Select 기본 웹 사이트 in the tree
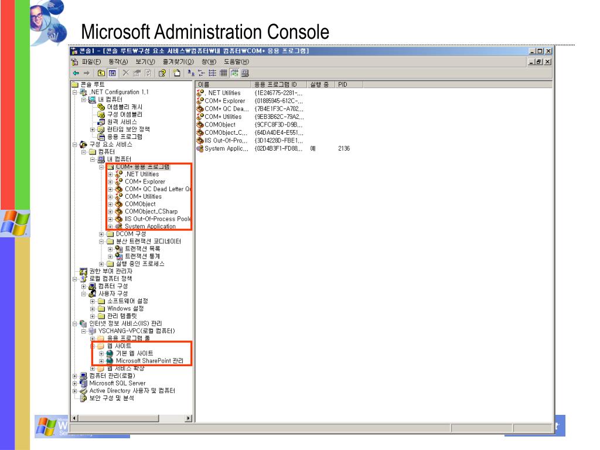 click(134, 353)
